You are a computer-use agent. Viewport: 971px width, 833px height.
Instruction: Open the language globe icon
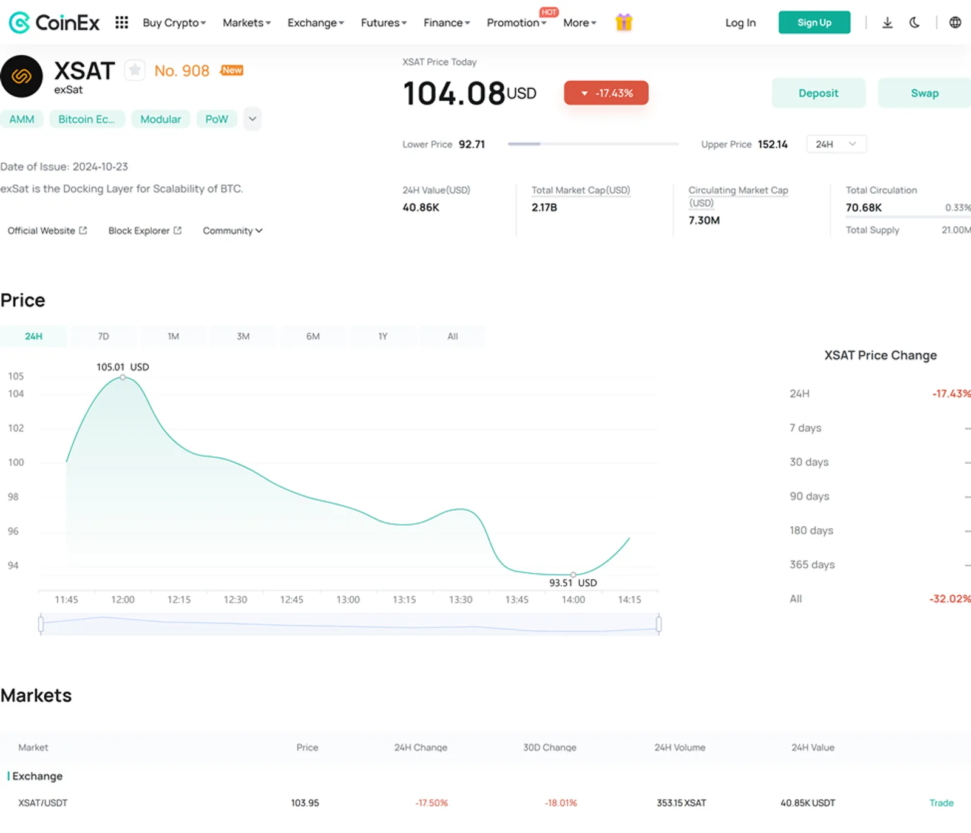tap(955, 22)
